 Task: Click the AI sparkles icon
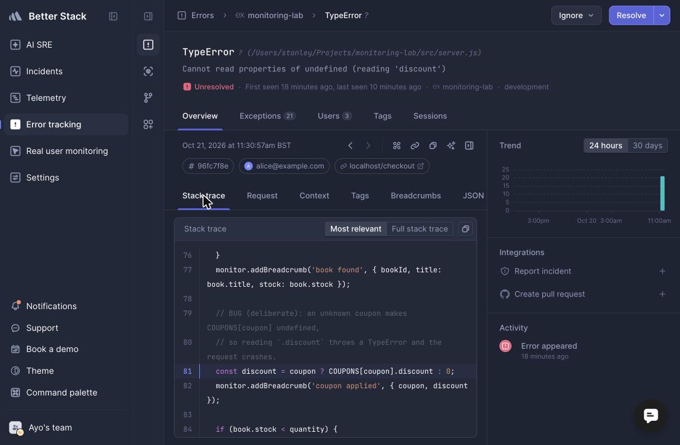(451, 146)
